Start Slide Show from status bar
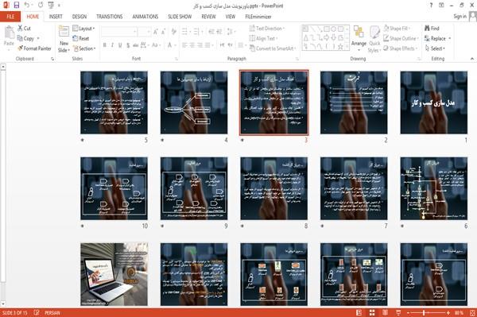 pos(398,312)
